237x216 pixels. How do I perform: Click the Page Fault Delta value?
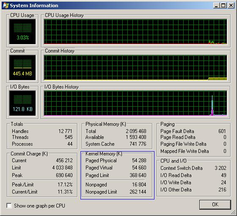pos(222,131)
